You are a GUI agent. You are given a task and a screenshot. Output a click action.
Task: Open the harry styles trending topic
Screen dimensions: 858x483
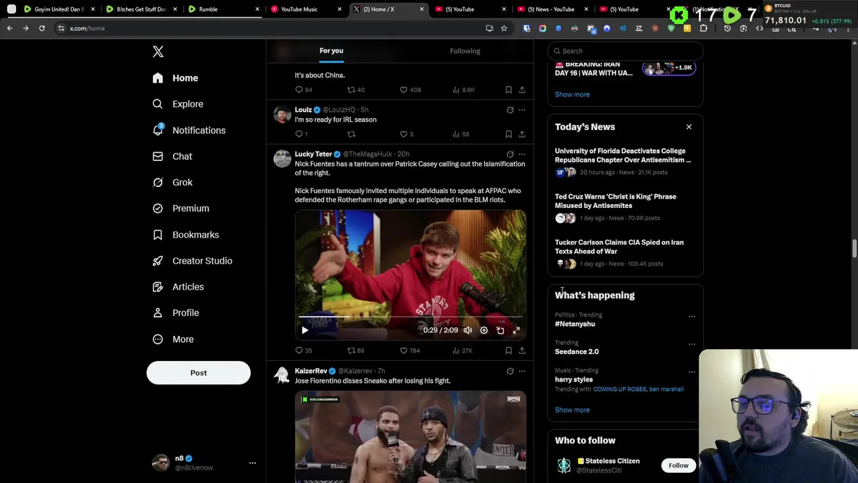point(574,380)
